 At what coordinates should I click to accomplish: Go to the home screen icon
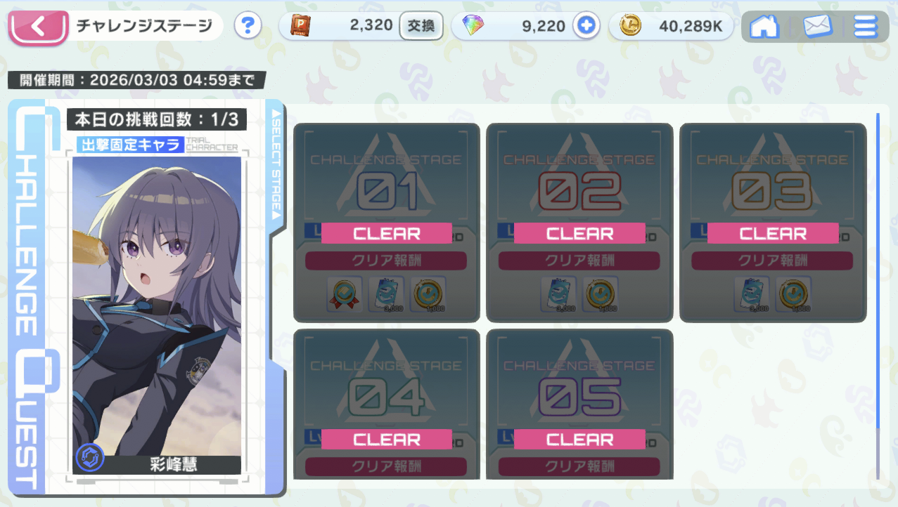[764, 27]
